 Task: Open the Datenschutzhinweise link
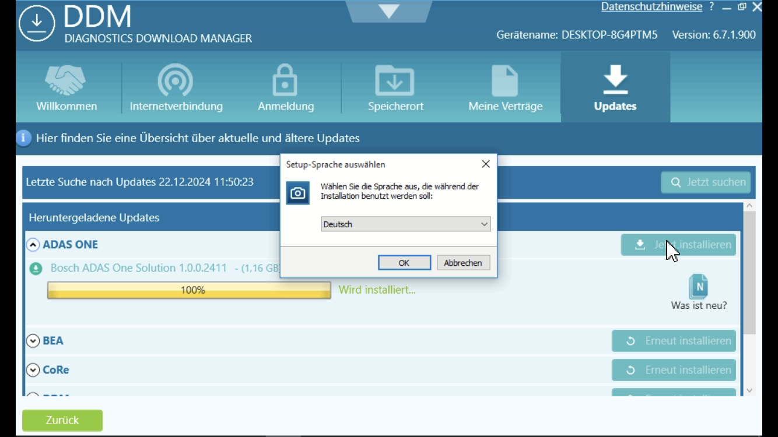(651, 7)
